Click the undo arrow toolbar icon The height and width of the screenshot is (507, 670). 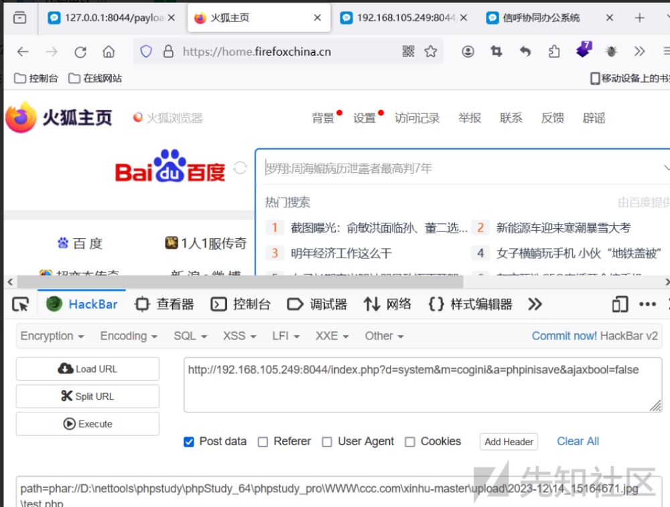(525, 52)
